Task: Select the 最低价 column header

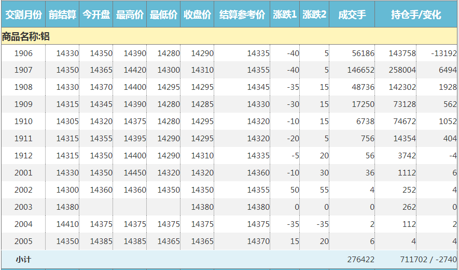Action: tap(163, 15)
